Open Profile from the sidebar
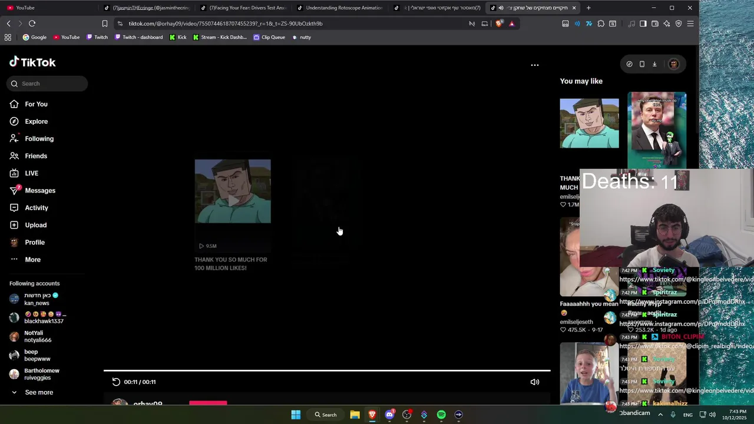The width and height of the screenshot is (754, 424). click(27, 242)
